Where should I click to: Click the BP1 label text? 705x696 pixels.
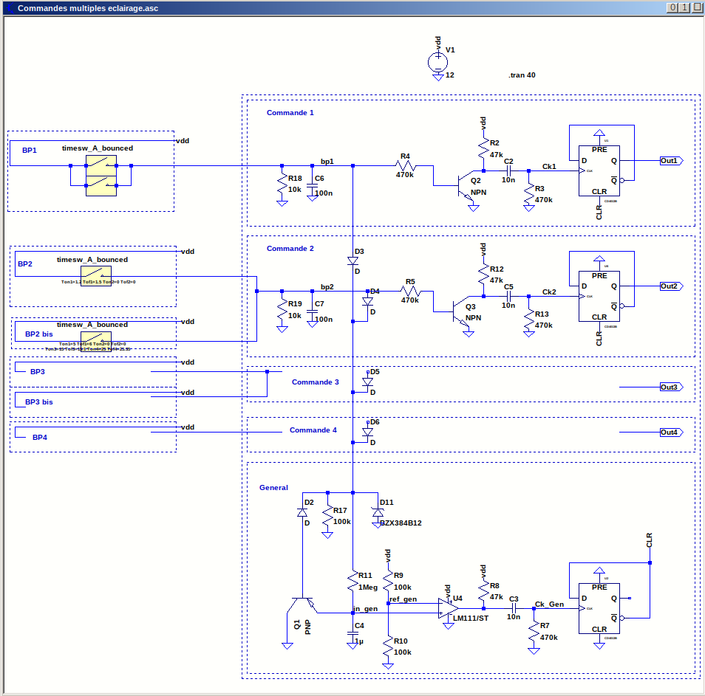point(30,151)
